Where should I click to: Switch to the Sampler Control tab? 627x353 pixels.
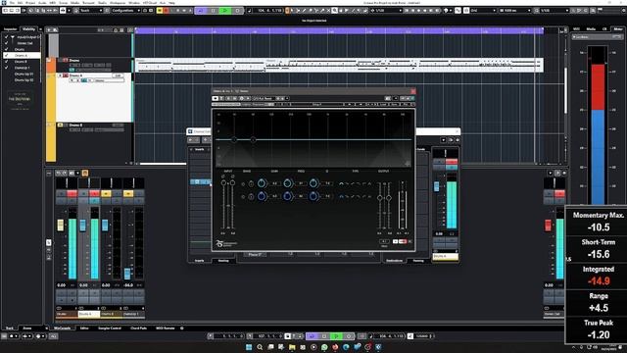110,328
